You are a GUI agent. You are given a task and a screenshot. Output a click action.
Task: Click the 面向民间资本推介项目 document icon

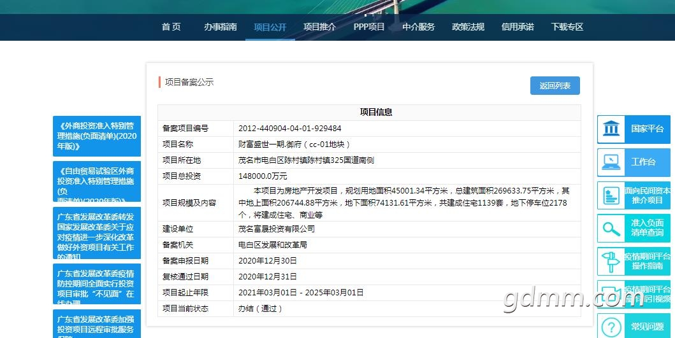[x=611, y=195]
